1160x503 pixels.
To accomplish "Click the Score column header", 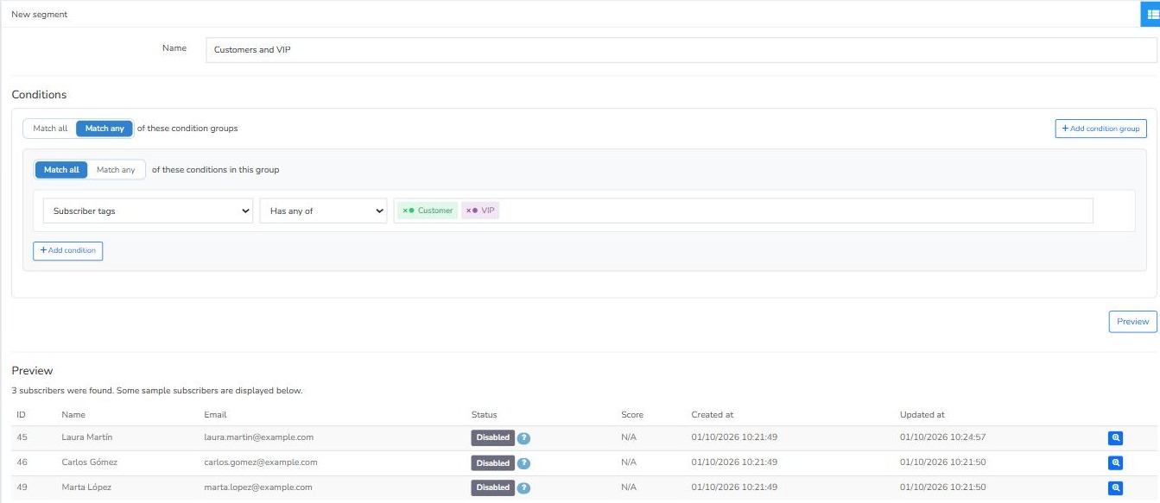I will point(632,415).
